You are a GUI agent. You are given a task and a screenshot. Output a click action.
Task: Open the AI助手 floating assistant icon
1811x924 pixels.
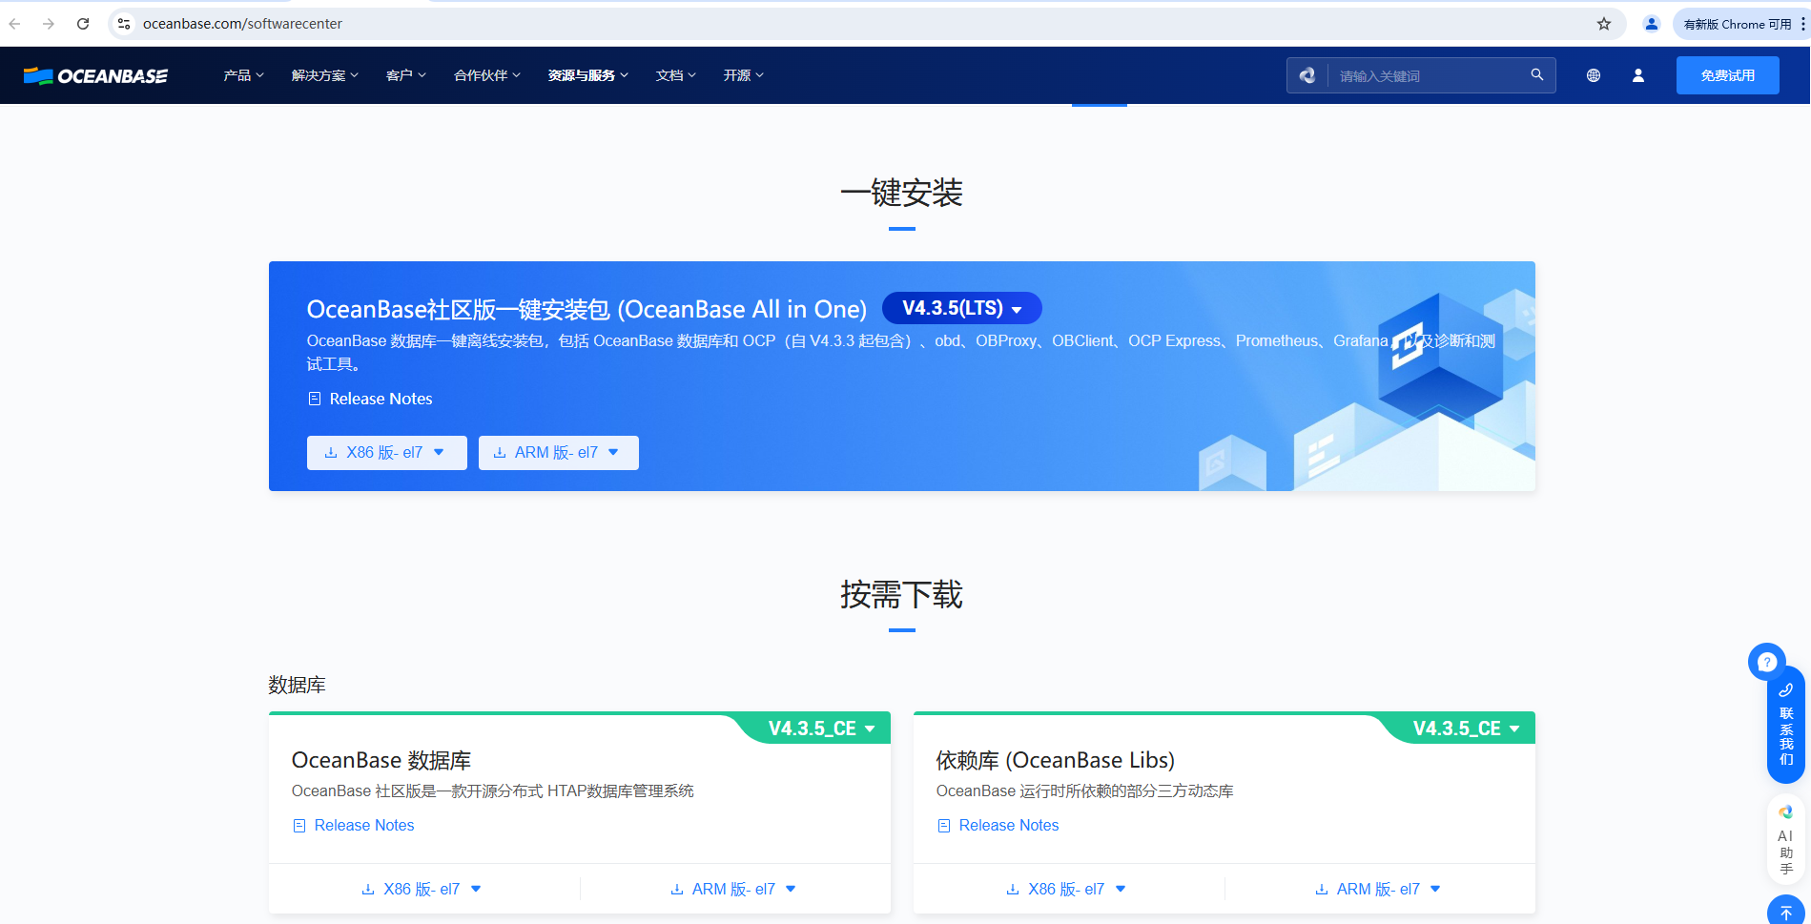(1785, 840)
